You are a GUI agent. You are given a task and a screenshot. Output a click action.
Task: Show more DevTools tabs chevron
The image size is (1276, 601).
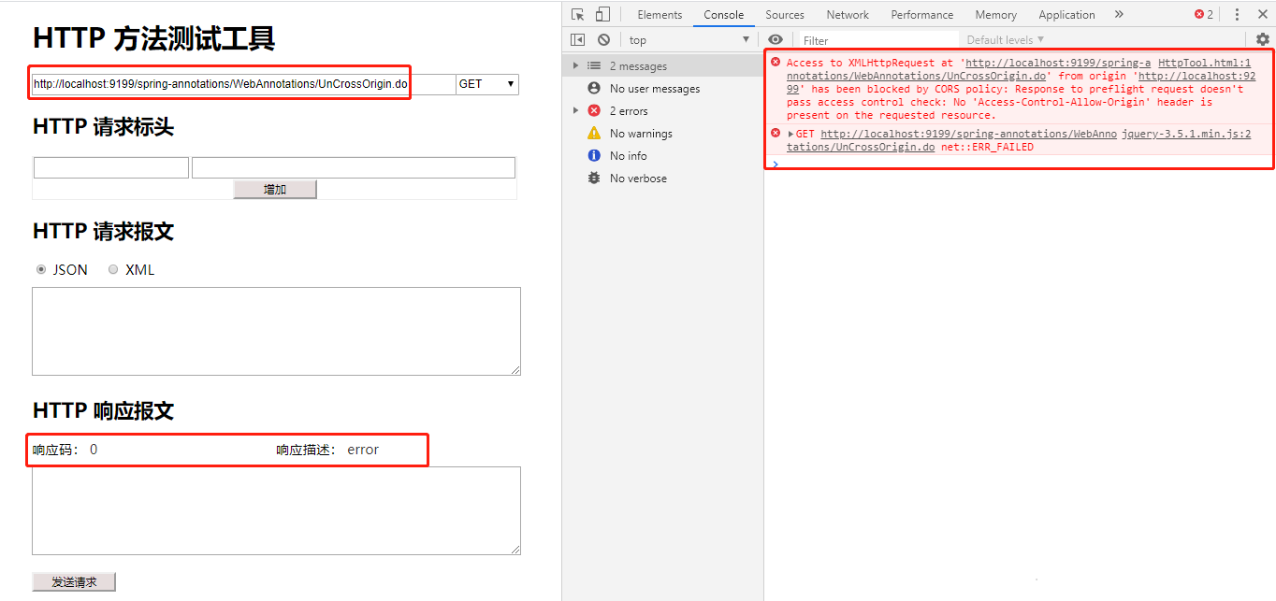point(1119,14)
